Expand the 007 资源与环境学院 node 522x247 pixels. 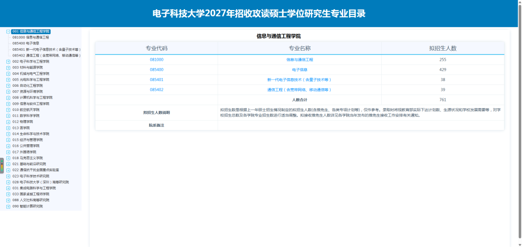tap(8, 92)
